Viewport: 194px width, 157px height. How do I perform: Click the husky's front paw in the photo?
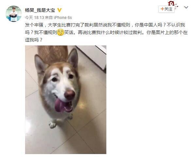52,125
